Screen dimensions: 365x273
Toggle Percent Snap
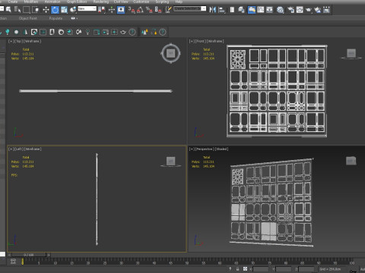(149, 10)
